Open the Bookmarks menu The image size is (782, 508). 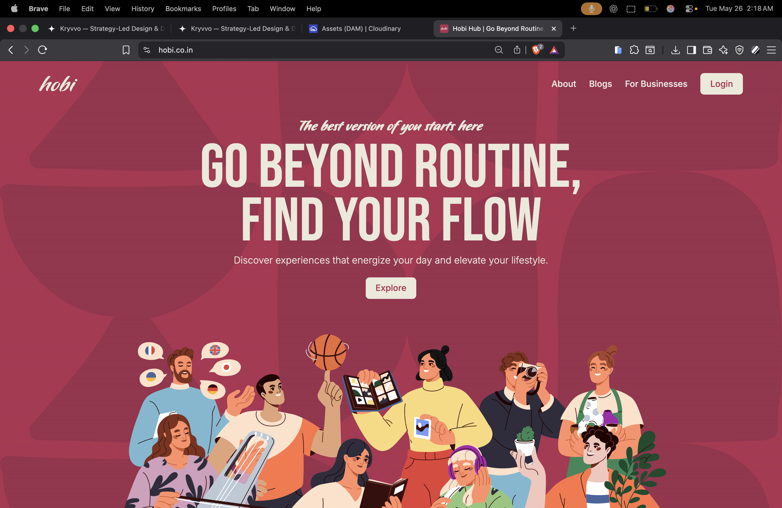183,9
